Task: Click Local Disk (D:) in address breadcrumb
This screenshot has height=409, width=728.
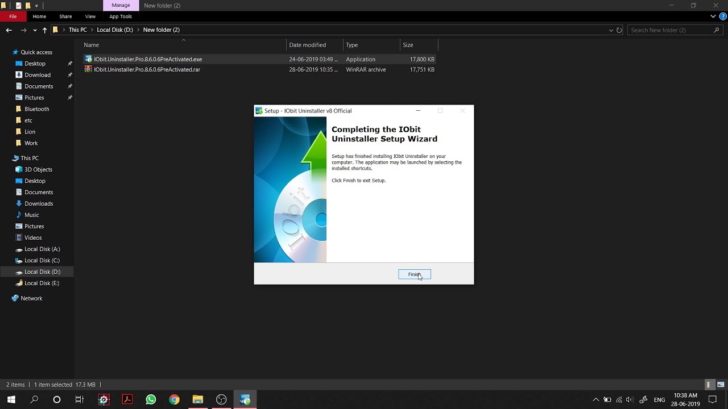Action: [115, 30]
